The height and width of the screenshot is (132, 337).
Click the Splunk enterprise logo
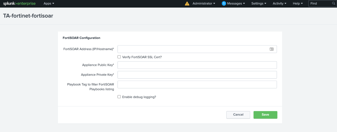[19, 3]
